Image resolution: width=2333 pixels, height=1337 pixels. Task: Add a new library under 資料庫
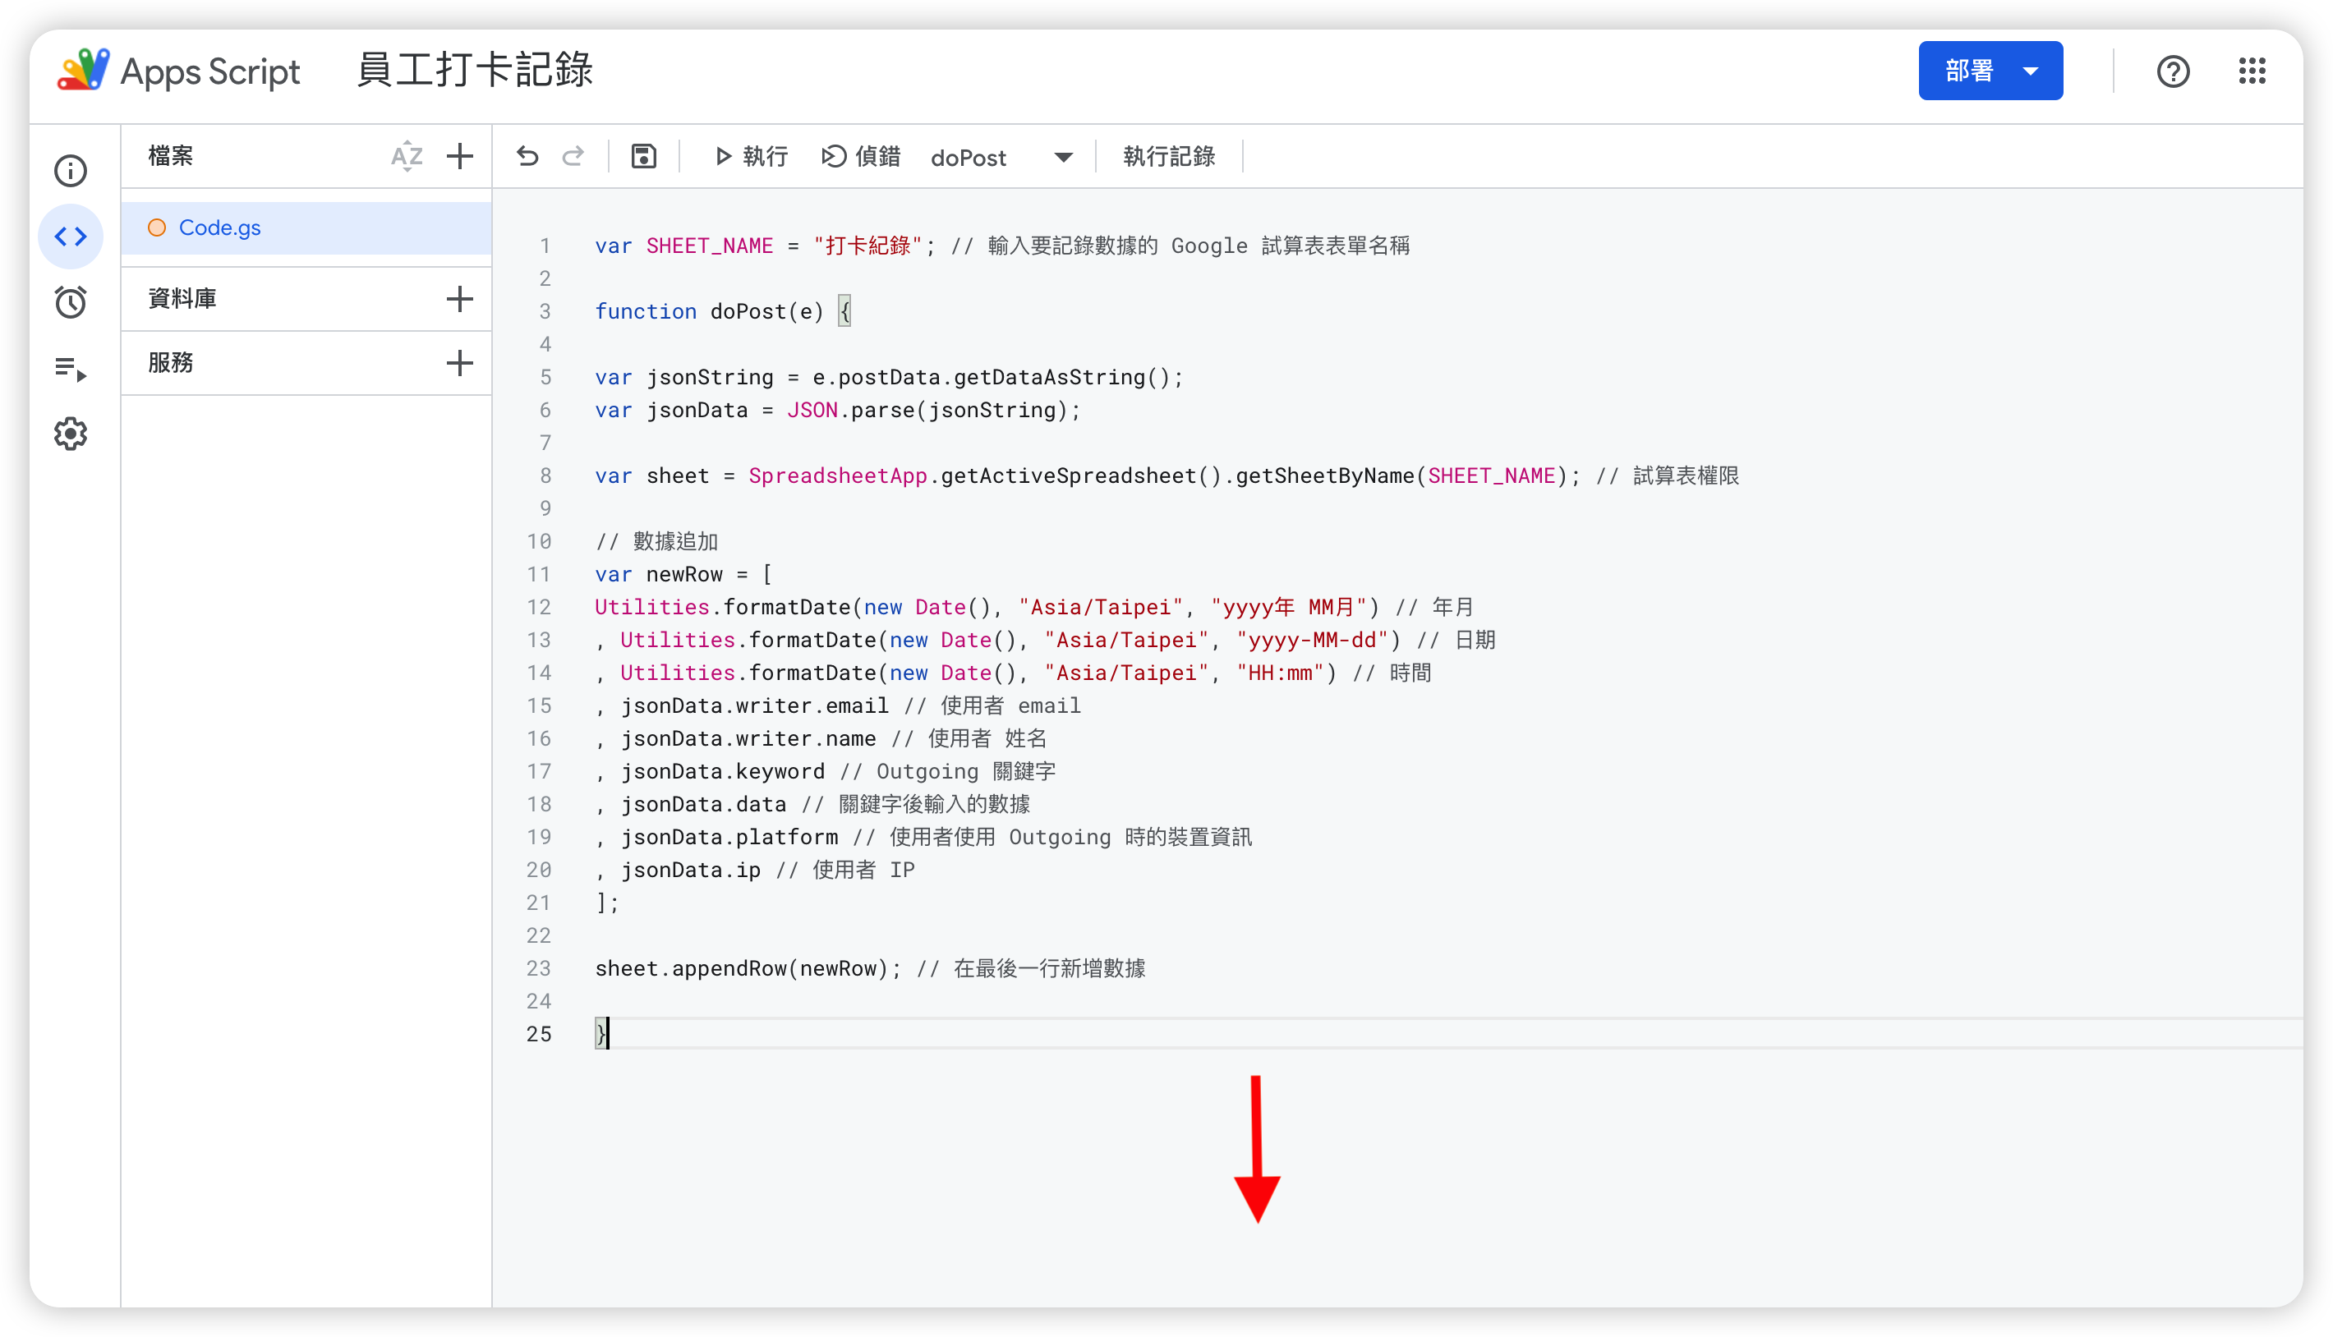pos(460,298)
